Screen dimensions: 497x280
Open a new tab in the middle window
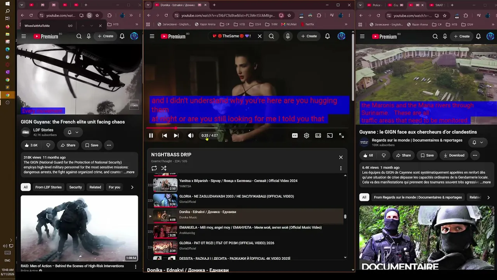point(214,5)
